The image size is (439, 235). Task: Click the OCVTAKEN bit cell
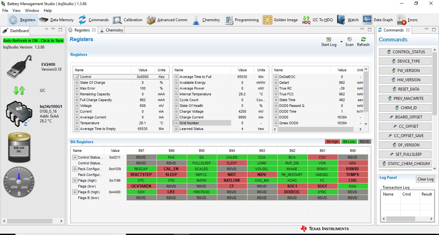[x=141, y=186]
